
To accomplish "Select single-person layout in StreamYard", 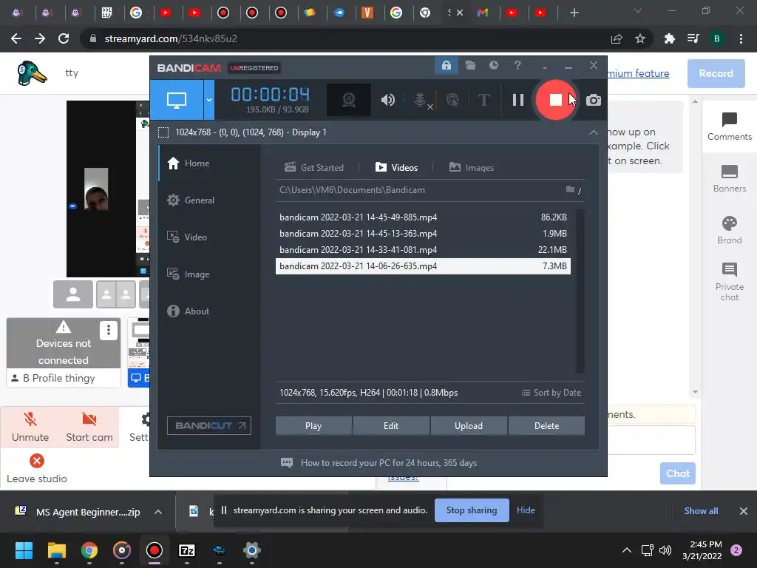I will pyautogui.click(x=73, y=294).
